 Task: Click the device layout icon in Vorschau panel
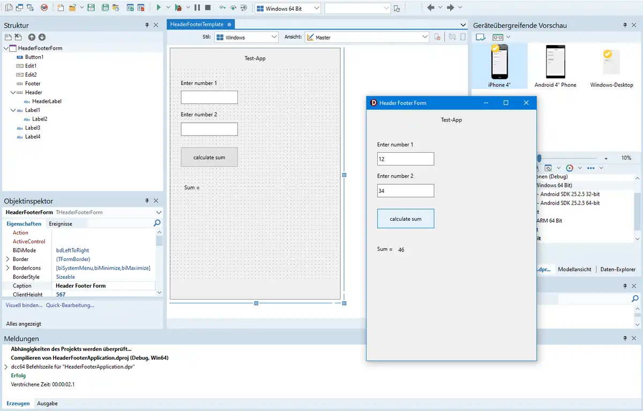[498, 37]
